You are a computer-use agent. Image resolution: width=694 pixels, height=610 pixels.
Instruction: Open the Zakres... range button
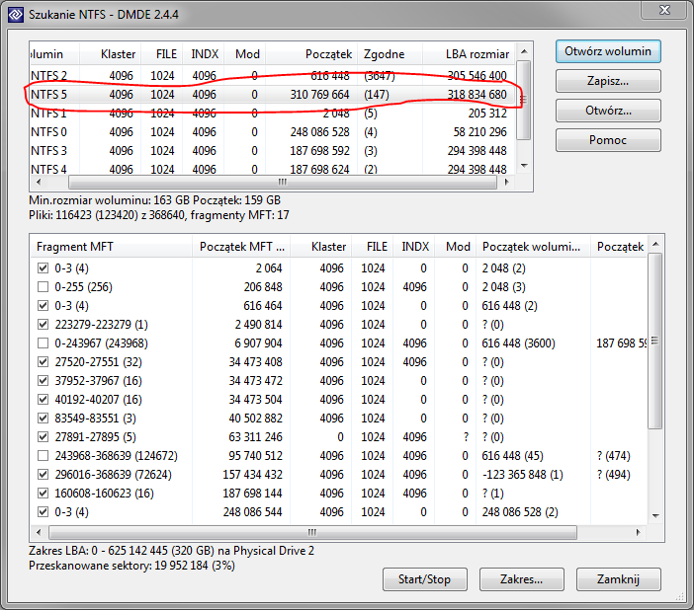pos(521,579)
